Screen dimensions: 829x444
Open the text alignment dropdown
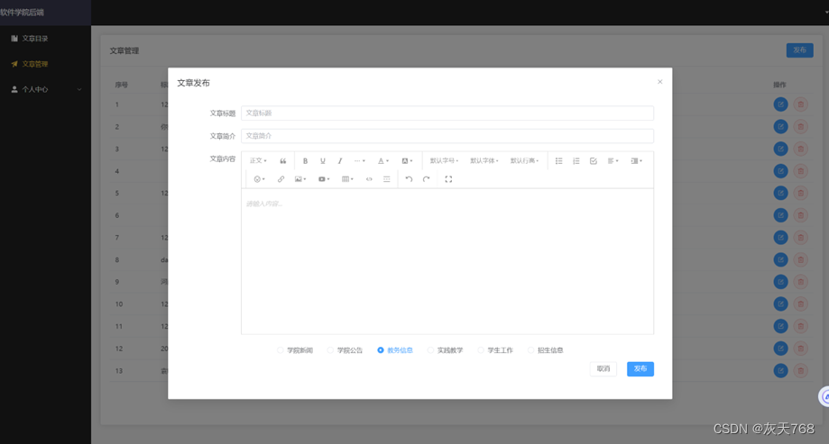(x=613, y=161)
